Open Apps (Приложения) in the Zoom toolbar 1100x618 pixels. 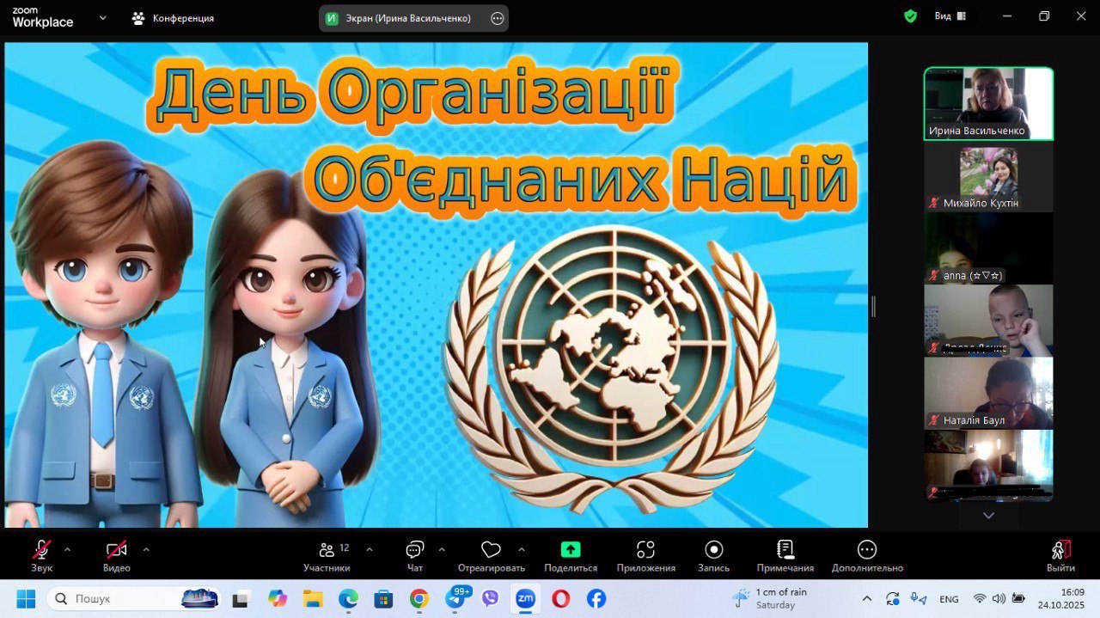tap(645, 550)
